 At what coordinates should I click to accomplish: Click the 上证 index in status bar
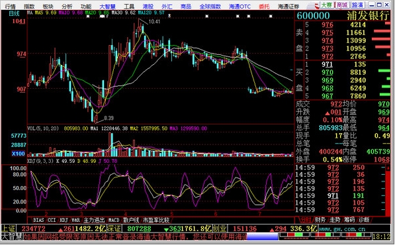point(9,228)
